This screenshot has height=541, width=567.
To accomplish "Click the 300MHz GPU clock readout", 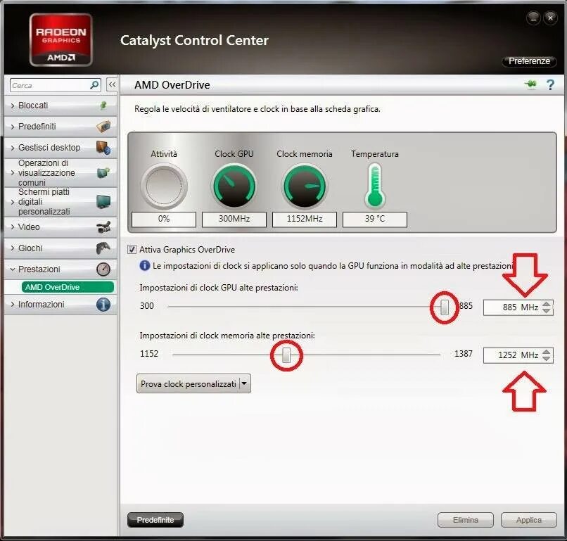I will pos(234,219).
